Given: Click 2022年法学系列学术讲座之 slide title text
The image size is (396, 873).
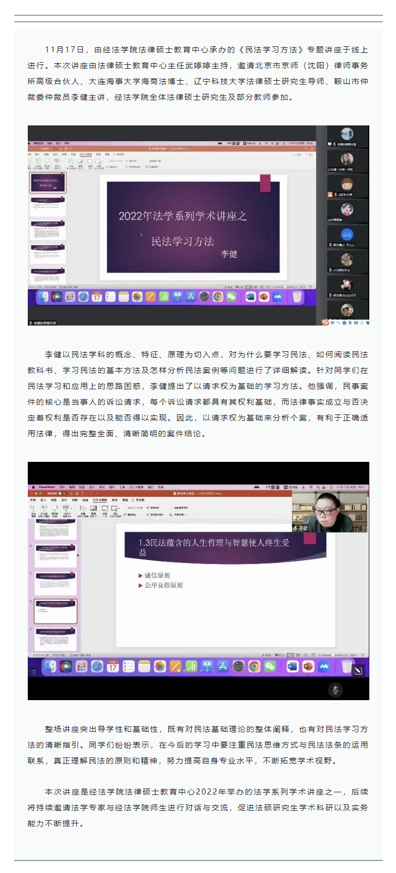Looking at the screenshot, I should click(183, 216).
